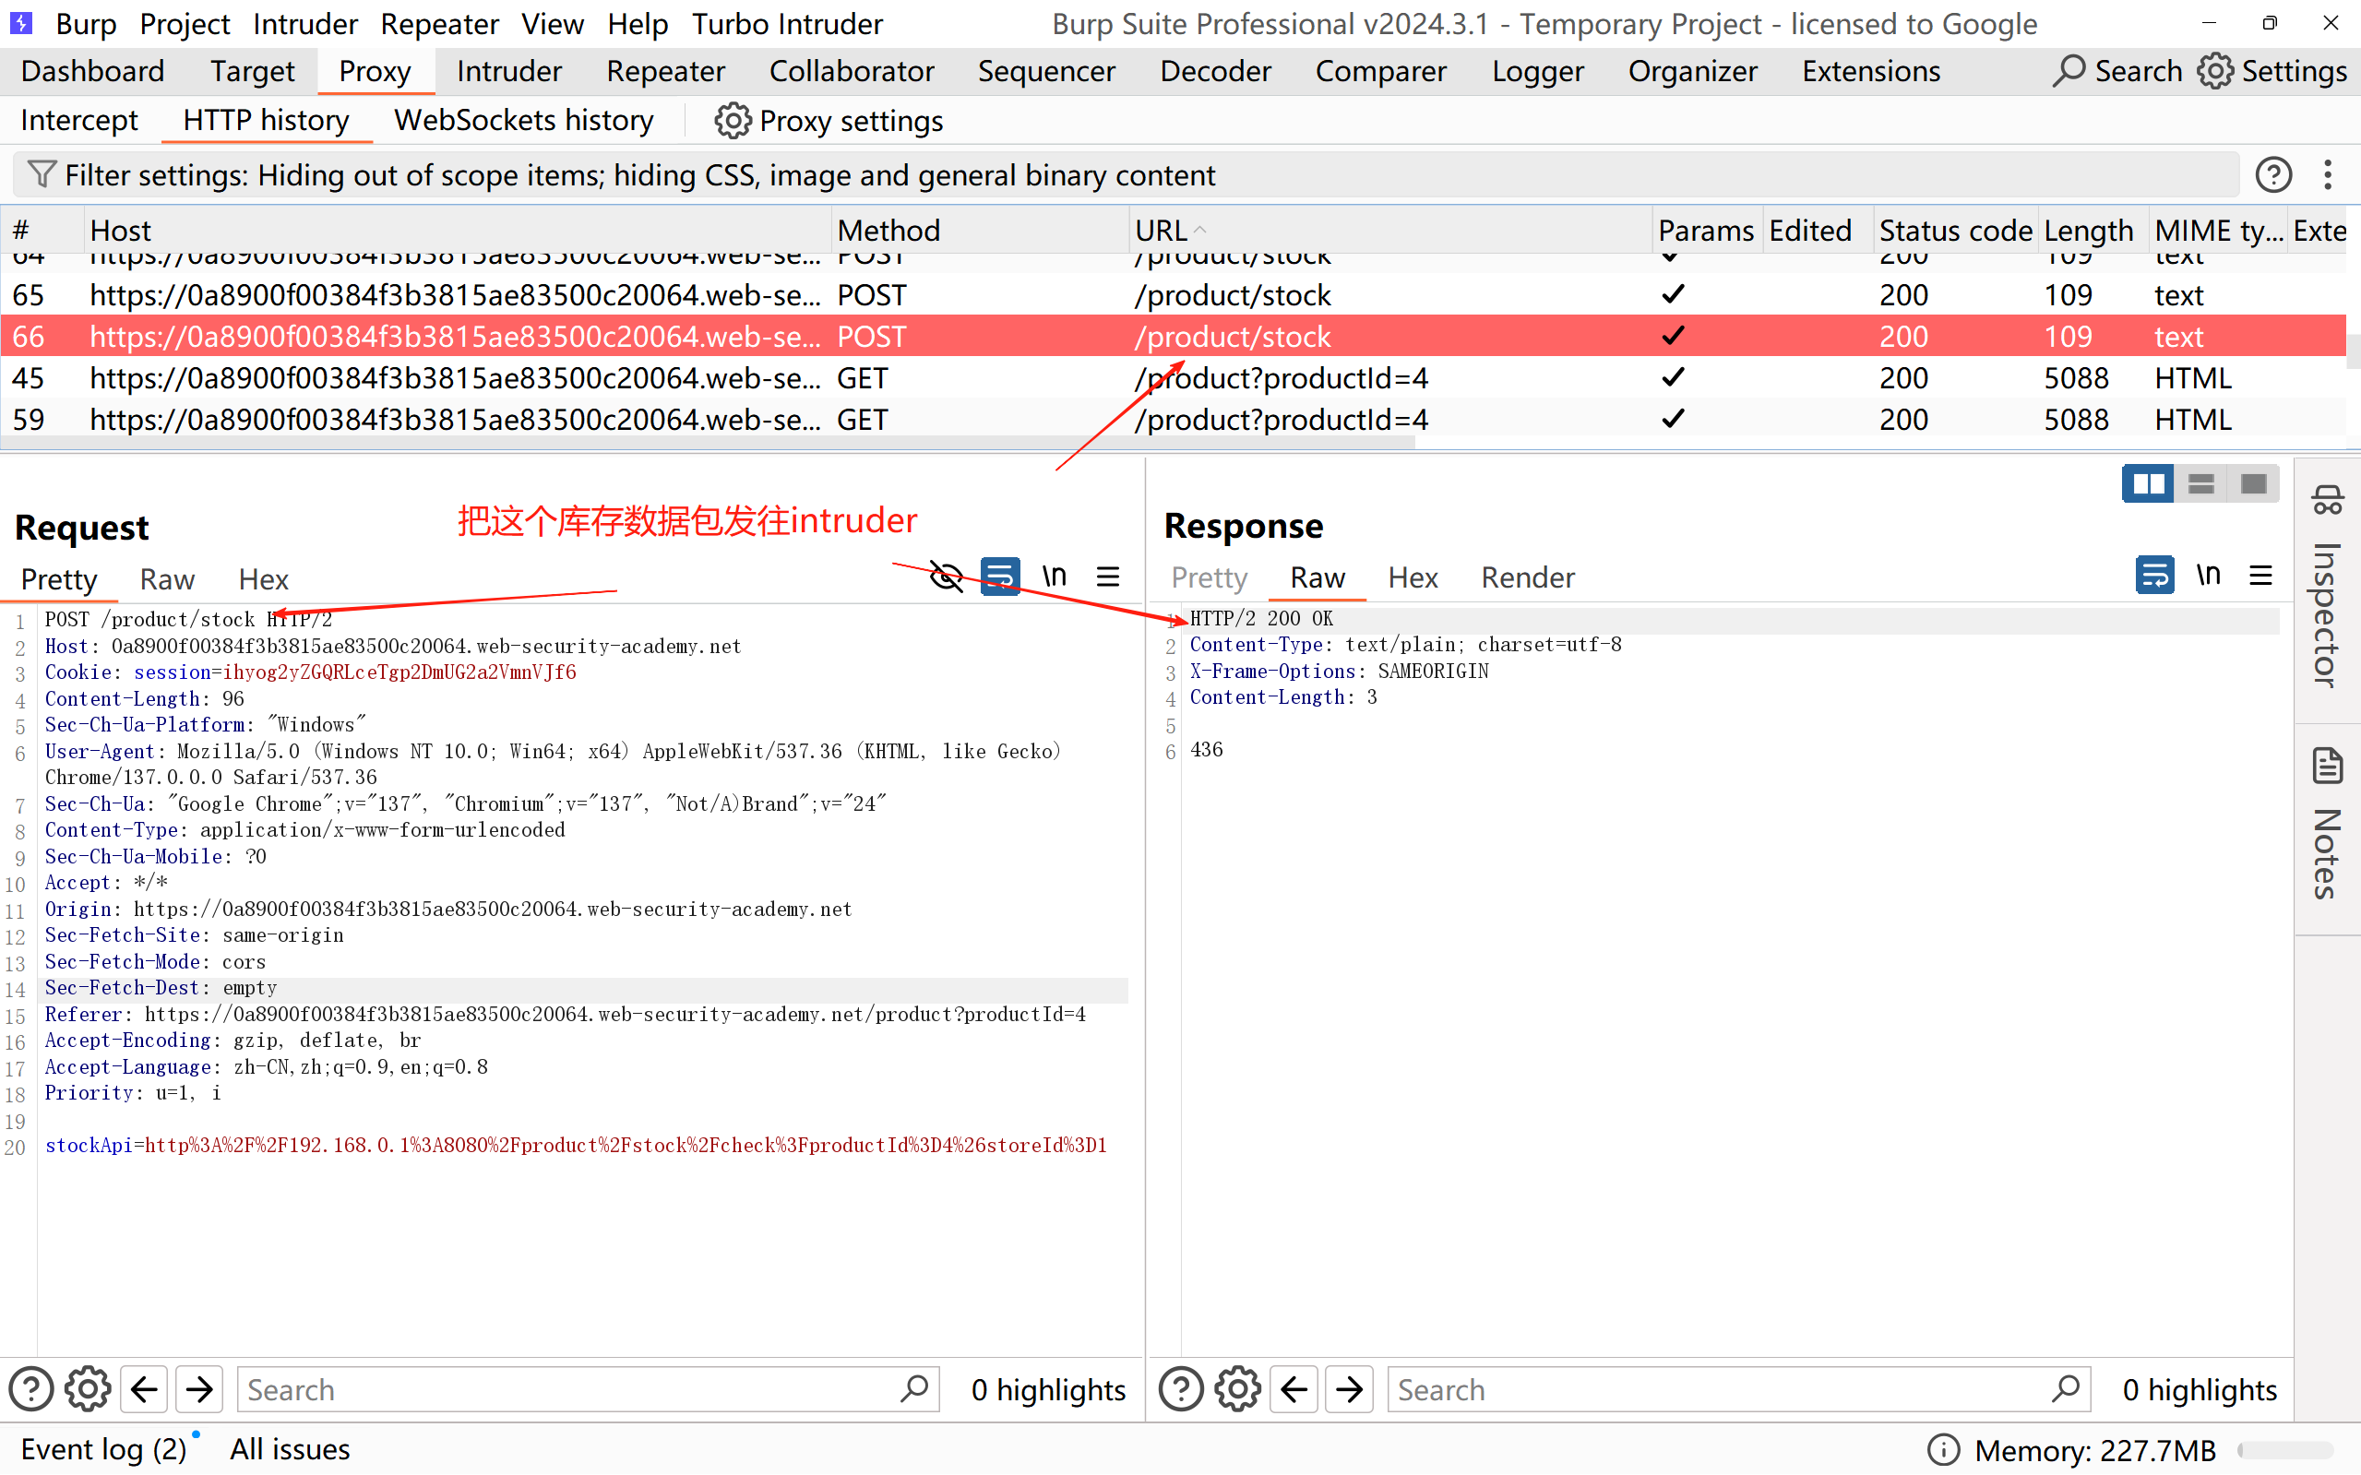2361x1475 pixels.
Task: Sort table by URL column header
Action: pyautogui.click(x=1161, y=231)
